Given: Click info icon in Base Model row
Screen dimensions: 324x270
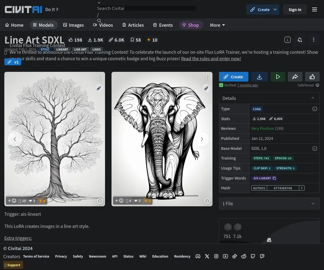Looking at the screenshot, I should tap(315, 148).
